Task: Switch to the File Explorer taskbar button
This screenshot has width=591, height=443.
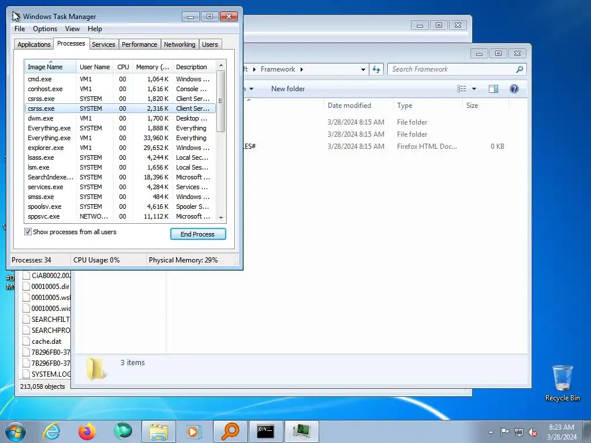Action: pos(159,431)
